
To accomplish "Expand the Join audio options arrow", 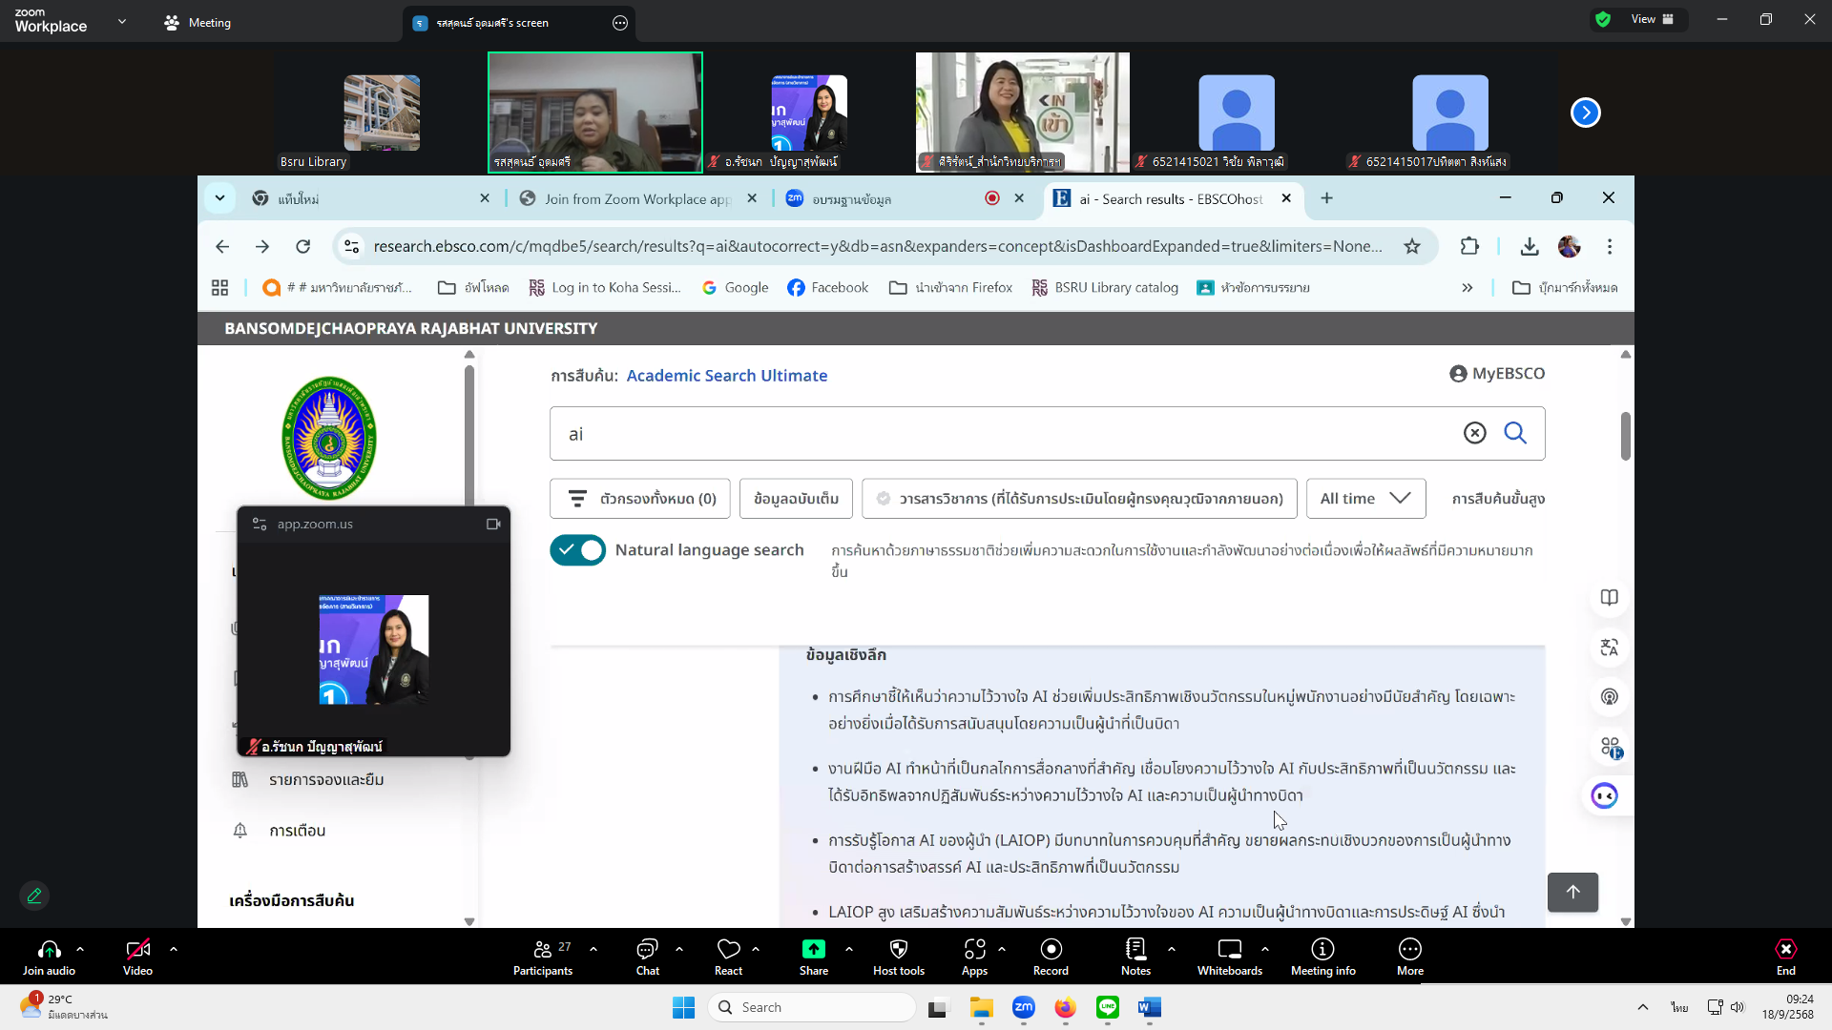I will click(x=80, y=949).
